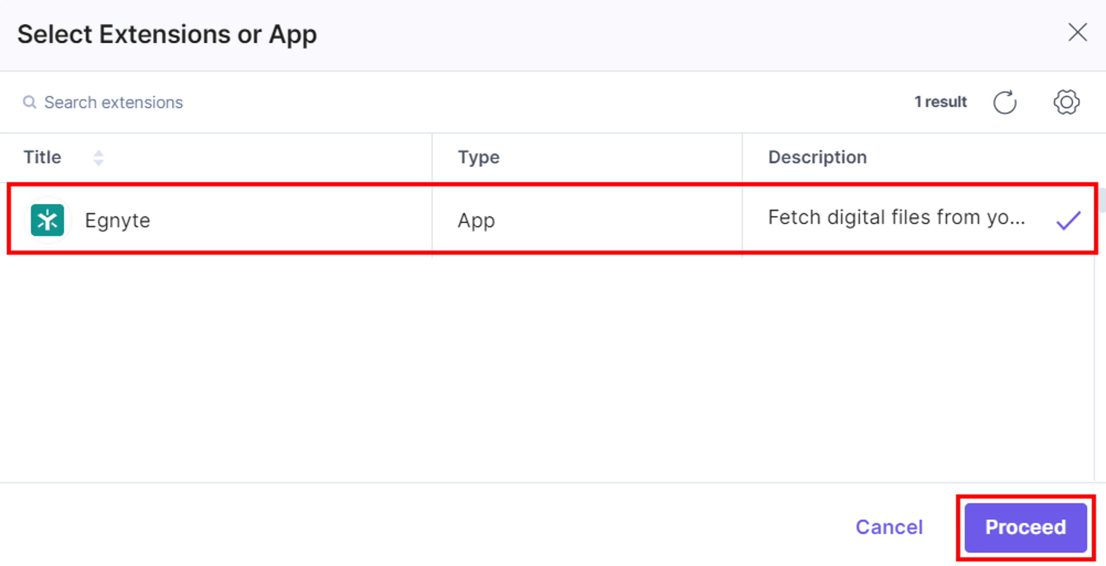Click the Proceed button
The height and width of the screenshot is (566, 1106).
pos(1025,527)
